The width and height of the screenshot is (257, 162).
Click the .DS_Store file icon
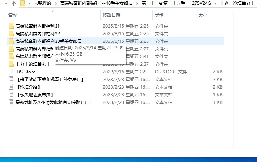coord(11,72)
